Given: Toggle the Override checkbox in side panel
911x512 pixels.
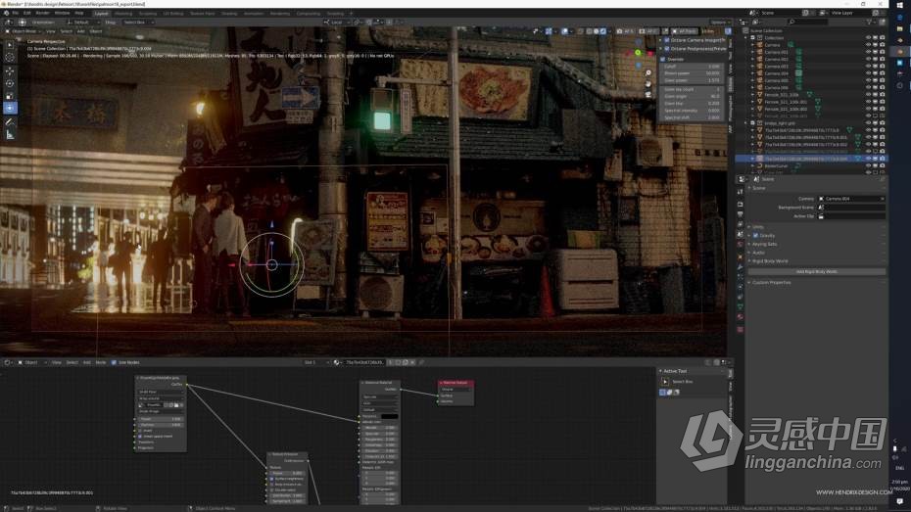Looking at the screenshot, I should point(663,59).
